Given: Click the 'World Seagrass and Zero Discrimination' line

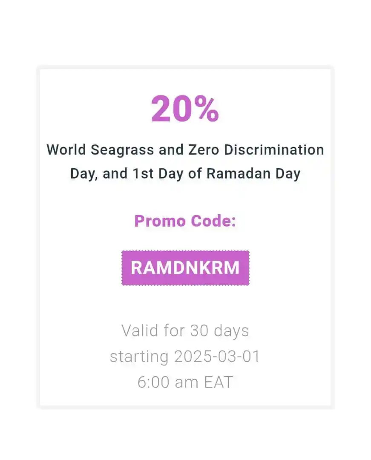Looking at the screenshot, I should pos(185,149).
